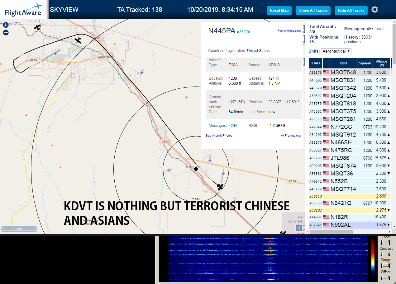Sort table by Squawk column
The width and height of the screenshot is (396, 284).
coord(365,63)
